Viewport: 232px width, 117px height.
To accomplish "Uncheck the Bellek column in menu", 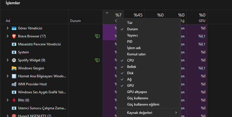I will click(x=131, y=67).
